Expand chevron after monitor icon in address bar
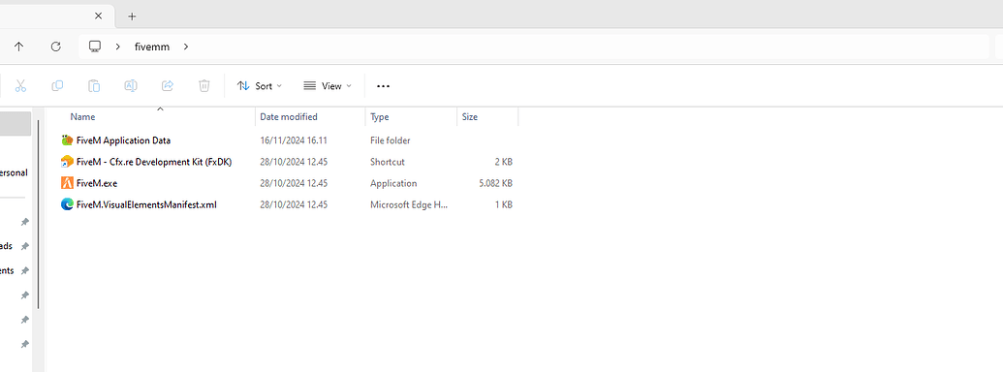Viewport: 1003px width, 372px height. tap(118, 46)
